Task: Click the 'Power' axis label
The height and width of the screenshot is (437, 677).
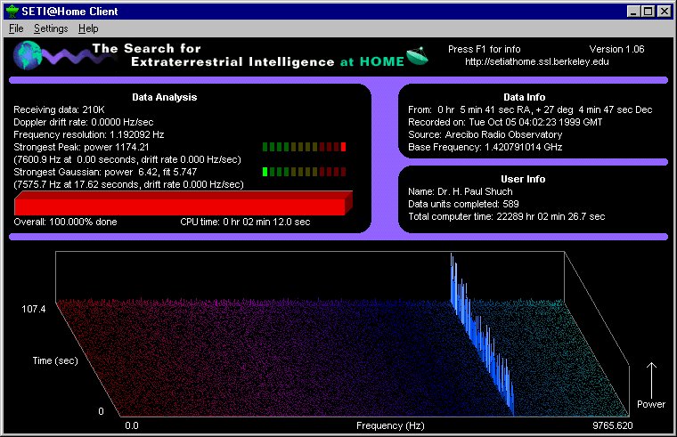Action: click(x=651, y=404)
